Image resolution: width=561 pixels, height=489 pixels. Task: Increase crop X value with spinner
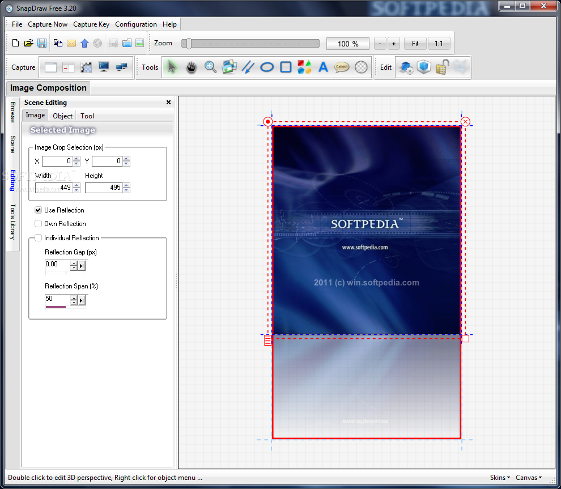coord(76,159)
